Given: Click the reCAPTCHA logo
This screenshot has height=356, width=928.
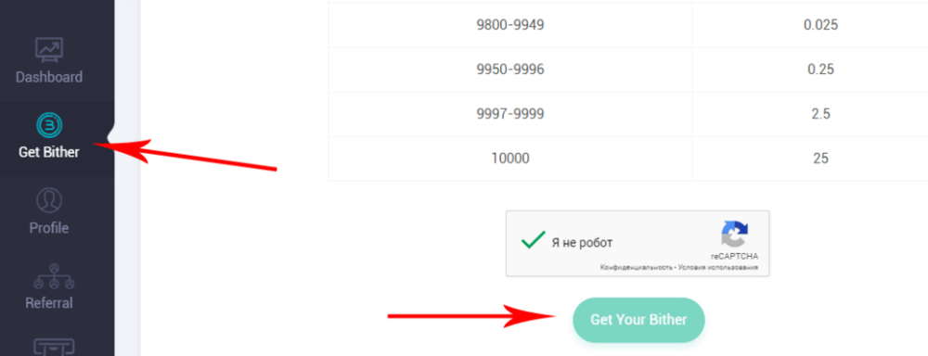Looking at the screenshot, I should click(734, 235).
